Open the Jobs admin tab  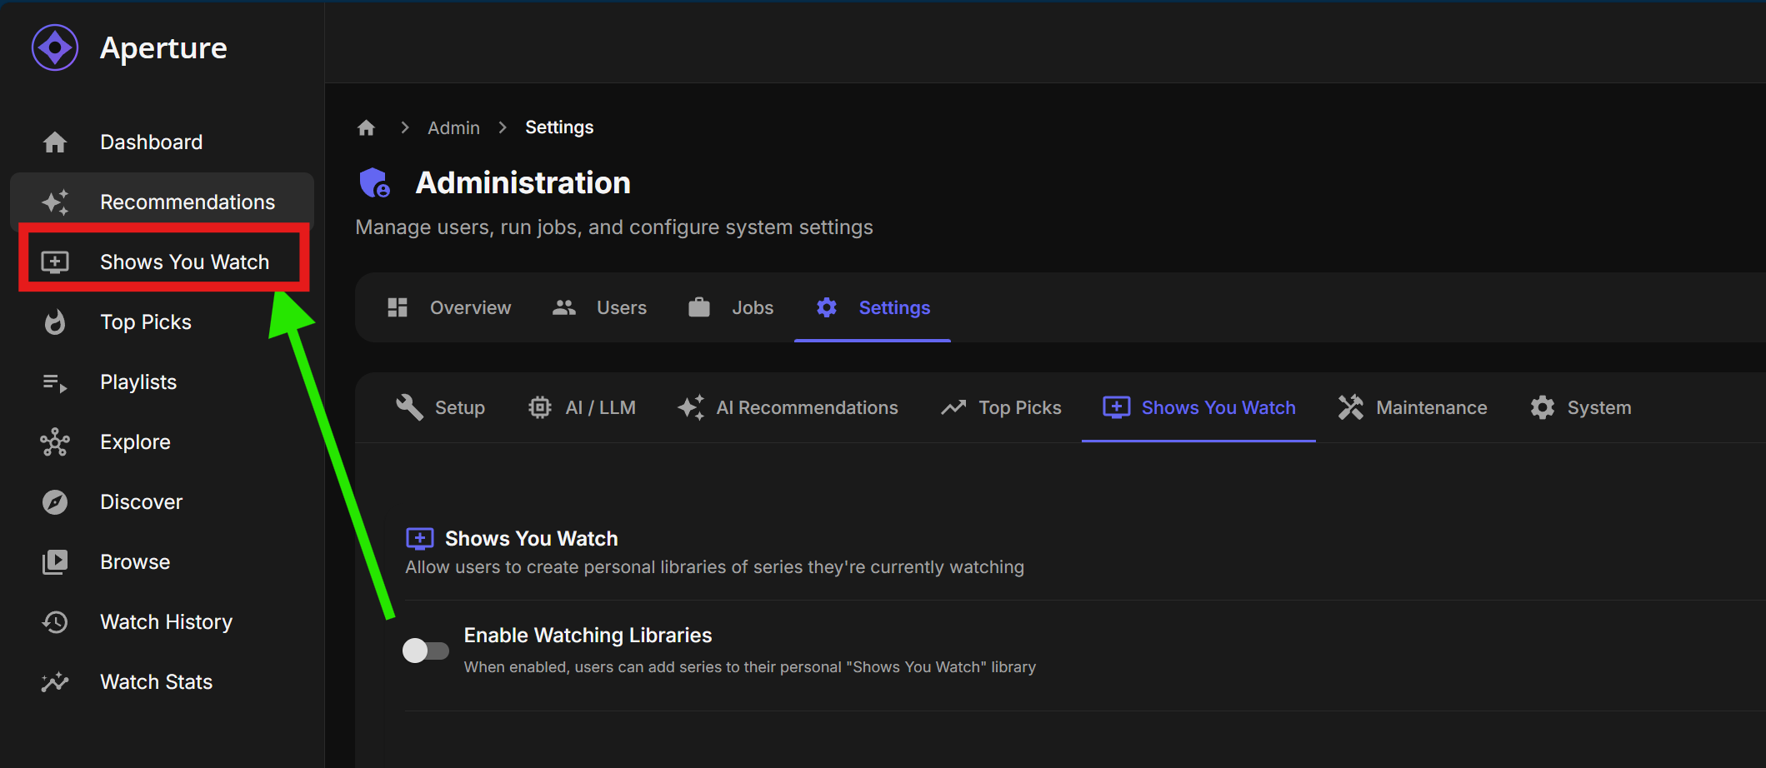click(x=731, y=308)
